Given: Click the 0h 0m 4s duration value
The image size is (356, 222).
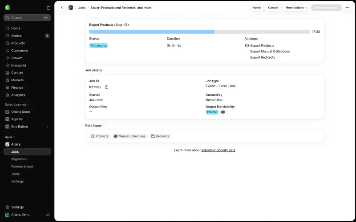Looking at the screenshot, I should 174,46.
